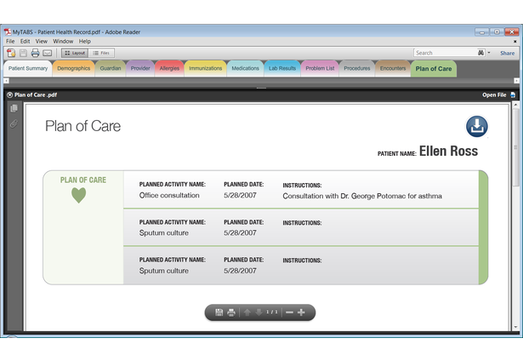Click the Plan of Care page heading
The height and width of the screenshot is (361, 523).
tap(83, 126)
